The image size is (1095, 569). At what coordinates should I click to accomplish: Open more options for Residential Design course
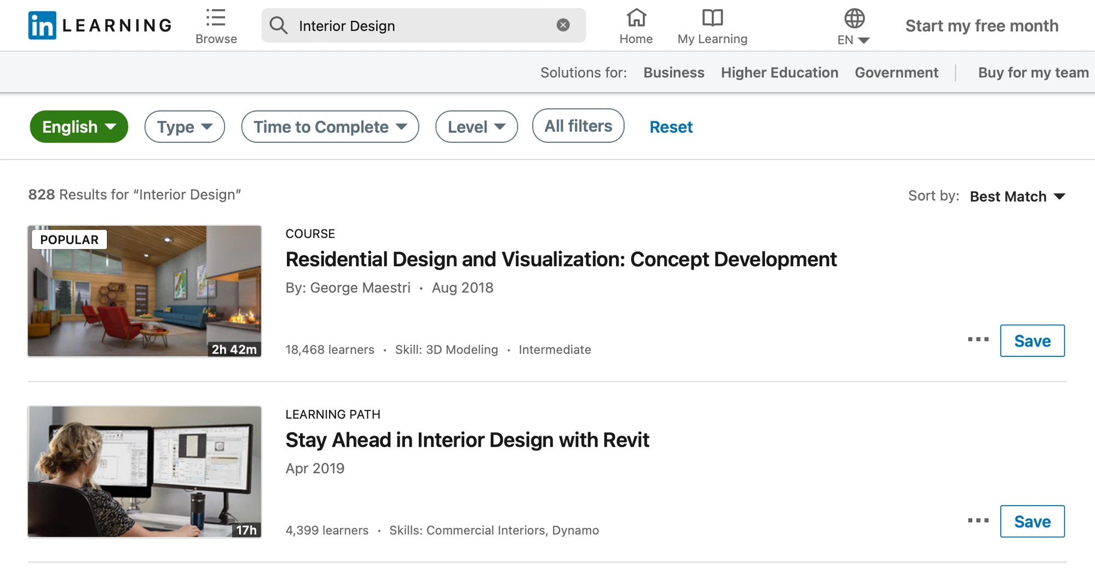(x=978, y=340)
